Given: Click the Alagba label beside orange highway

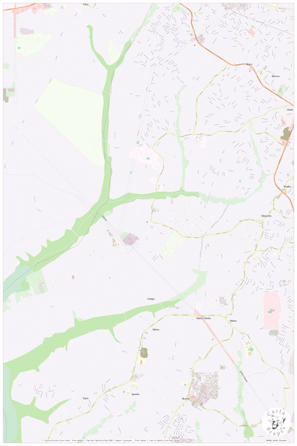Looking at the screenshot, I should [x=287, y=186].
